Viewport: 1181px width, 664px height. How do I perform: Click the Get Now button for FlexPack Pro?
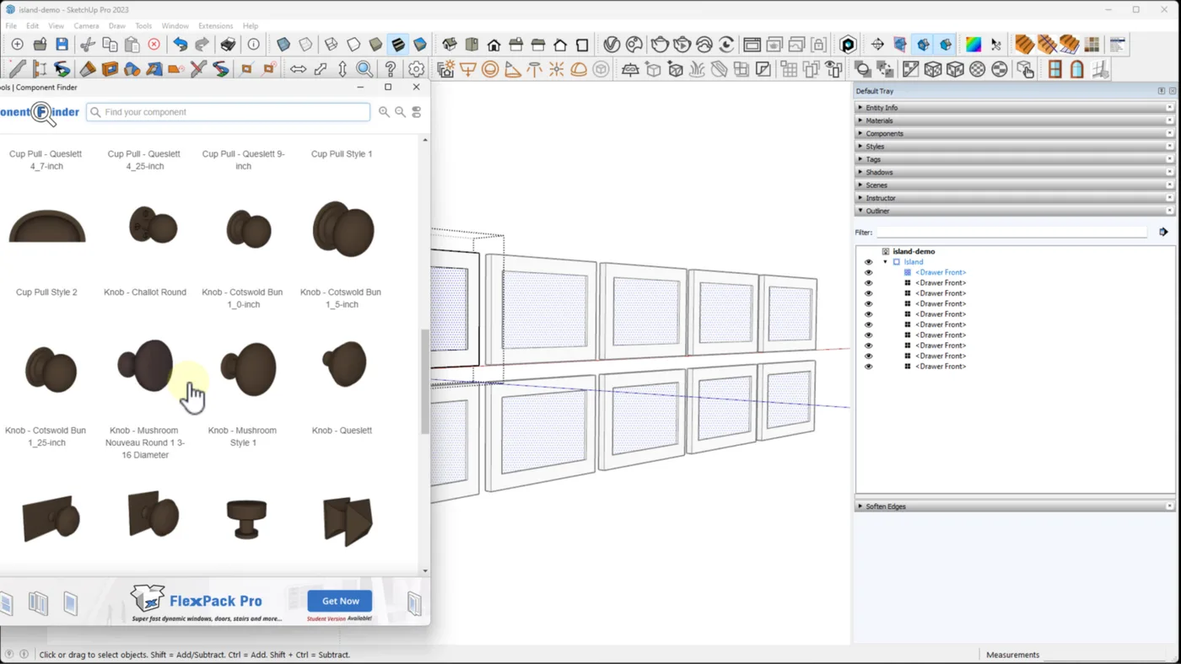pyautogui.click(x=340, y=601)
